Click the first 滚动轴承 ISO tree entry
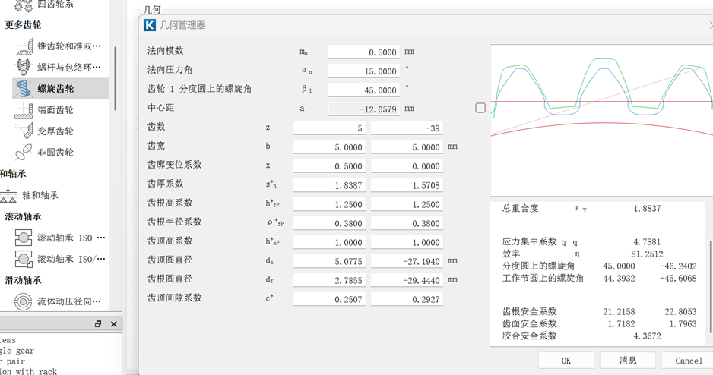 tap(24, 238)
